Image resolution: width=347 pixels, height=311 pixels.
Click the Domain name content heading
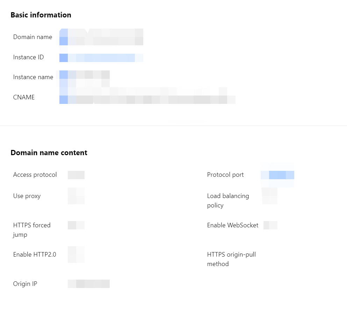49,153
